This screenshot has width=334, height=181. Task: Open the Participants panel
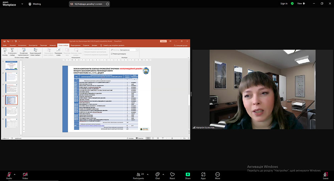pos(139,176)
